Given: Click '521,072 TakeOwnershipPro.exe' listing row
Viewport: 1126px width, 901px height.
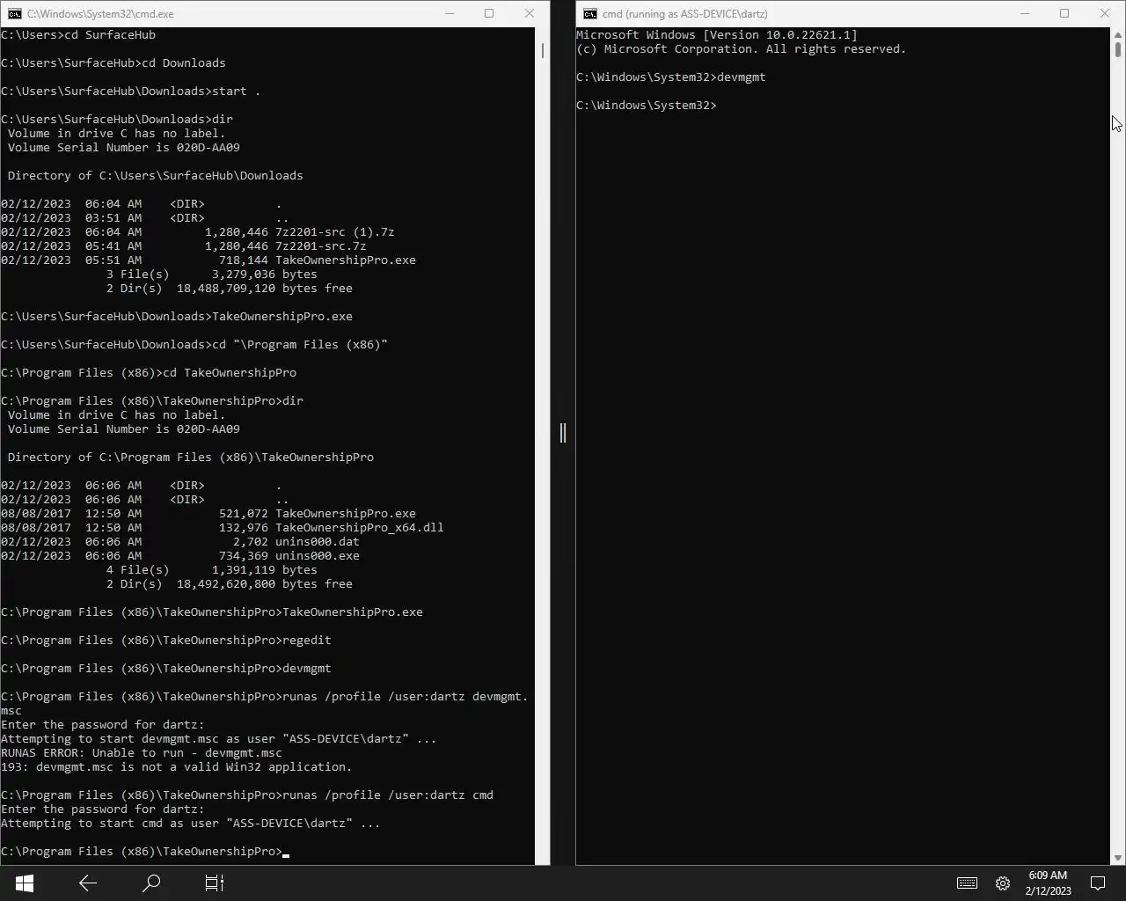Looking at the screenshot, I should 208,513.
